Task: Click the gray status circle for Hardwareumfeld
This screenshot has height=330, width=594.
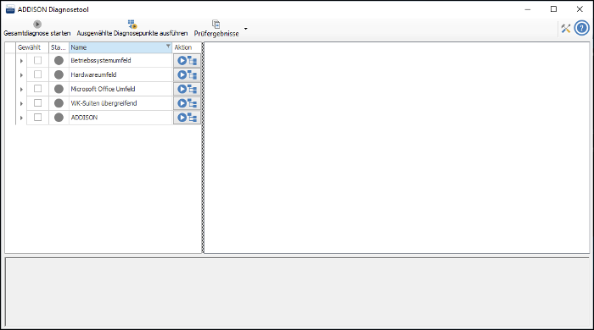Action: tap(59, 74)
